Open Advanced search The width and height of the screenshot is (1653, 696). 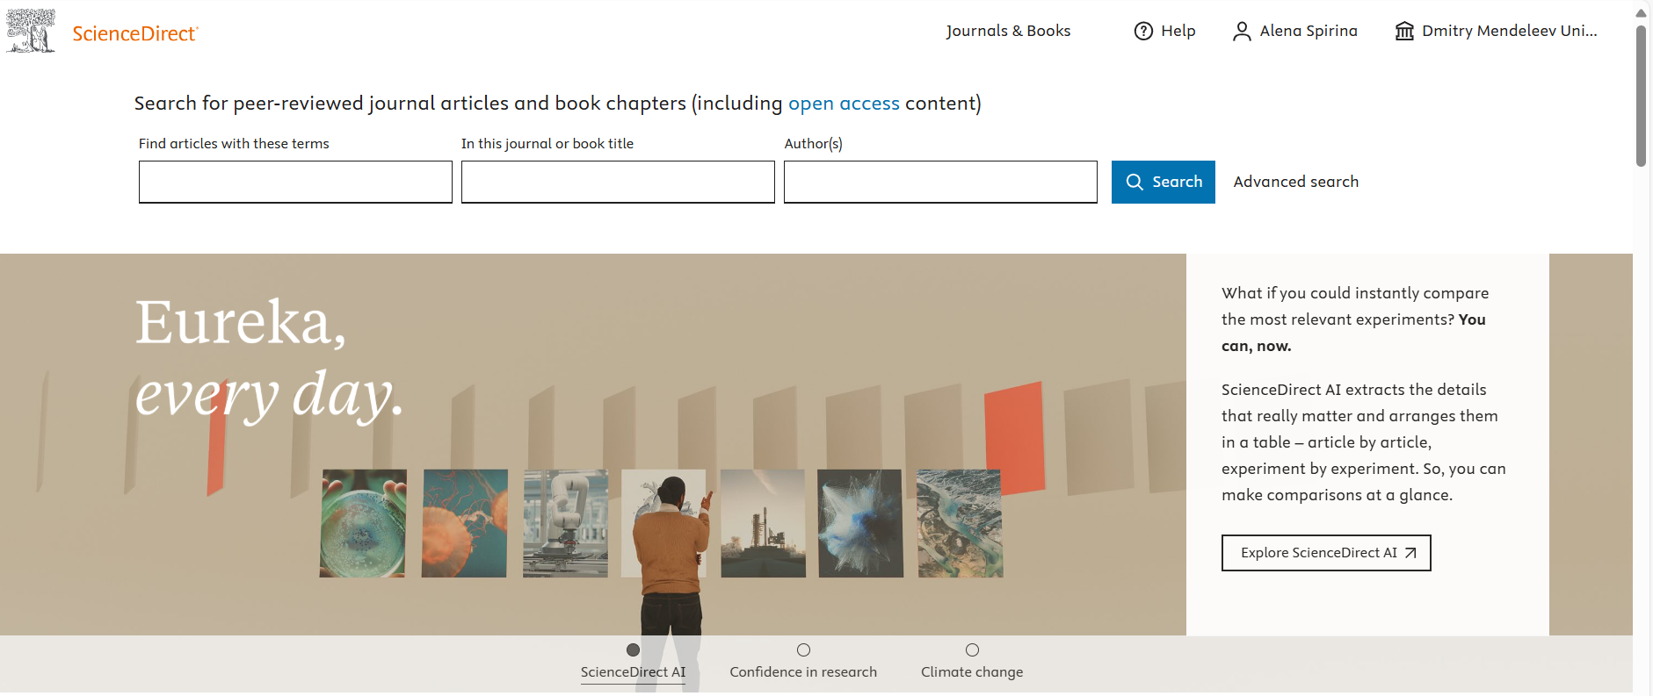coord(1295,182)
